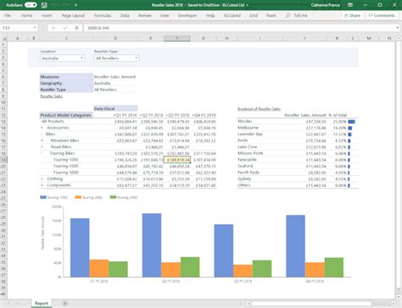Image resolution: width=402 pixels, height=308 pixels.
Task: Click the Touring-1000 blue legend swatch
Action: click(43, 197)
